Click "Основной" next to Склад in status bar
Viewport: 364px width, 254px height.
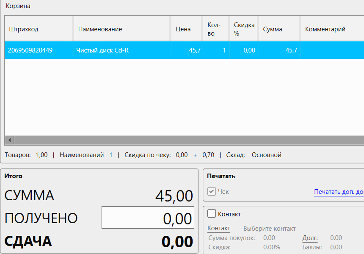click(266, 155)
